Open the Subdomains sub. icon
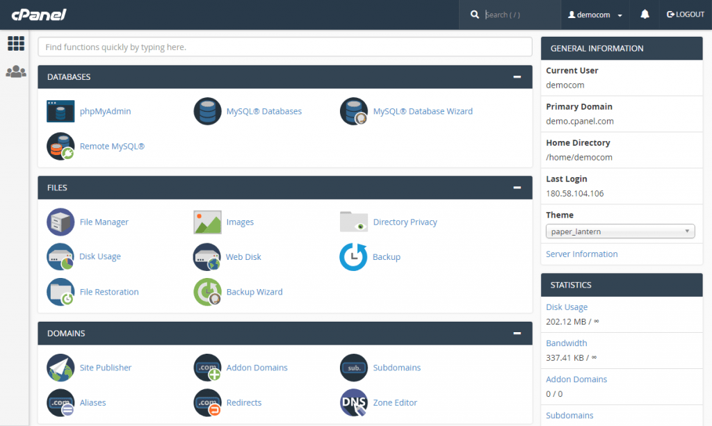This screenshot has width=712, height=426. click(354, 368)
